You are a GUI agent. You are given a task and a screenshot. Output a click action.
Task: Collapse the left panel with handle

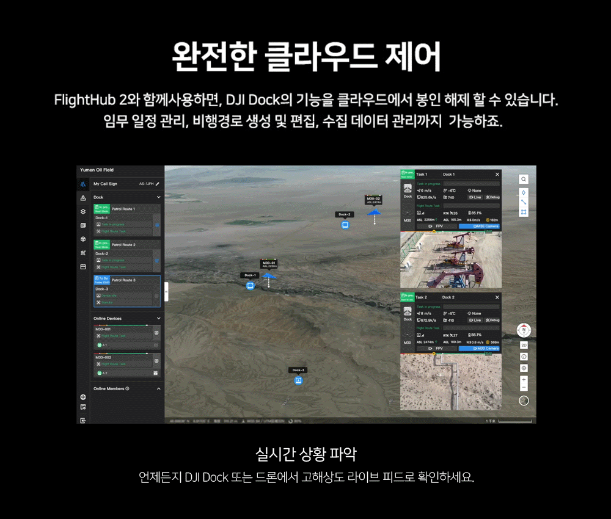click(166, 292)
